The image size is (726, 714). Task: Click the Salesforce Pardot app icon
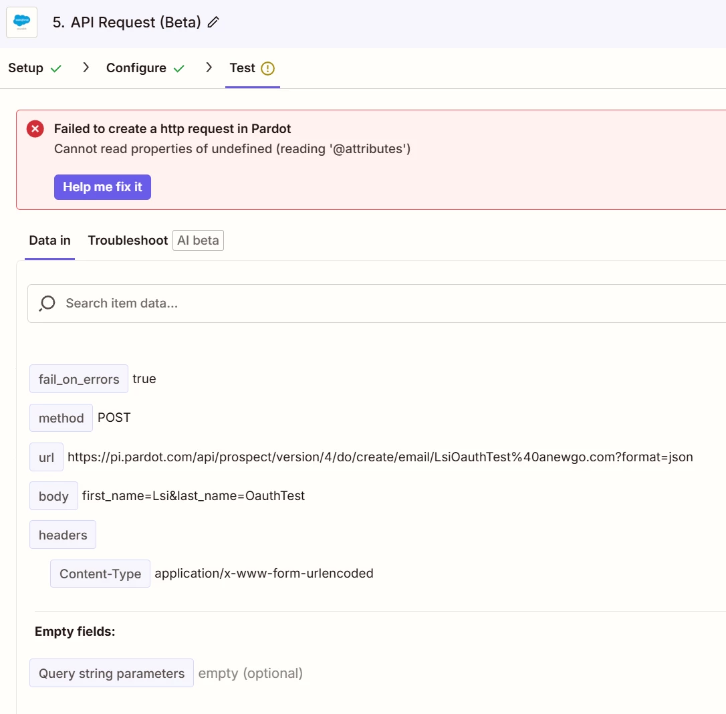[22, 22]
